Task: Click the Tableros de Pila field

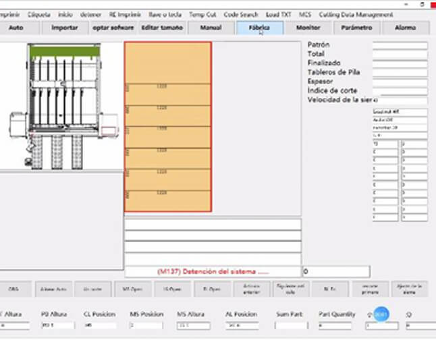Action: (400, 73)
